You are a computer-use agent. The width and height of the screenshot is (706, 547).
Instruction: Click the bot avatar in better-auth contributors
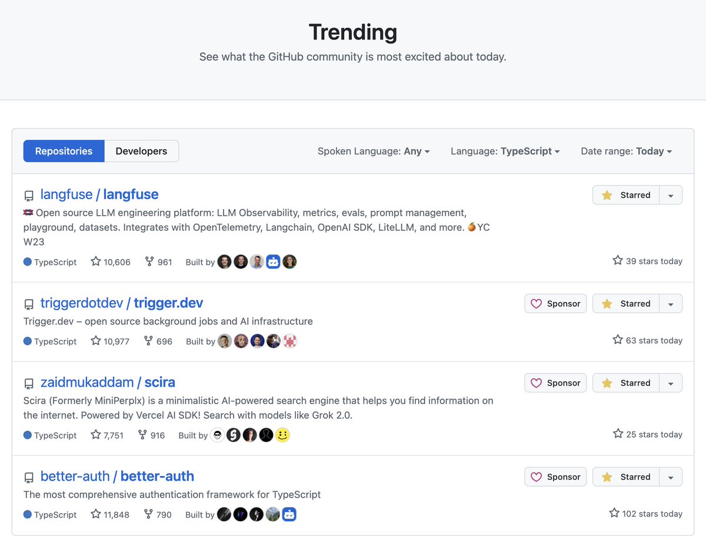(289, 514)
